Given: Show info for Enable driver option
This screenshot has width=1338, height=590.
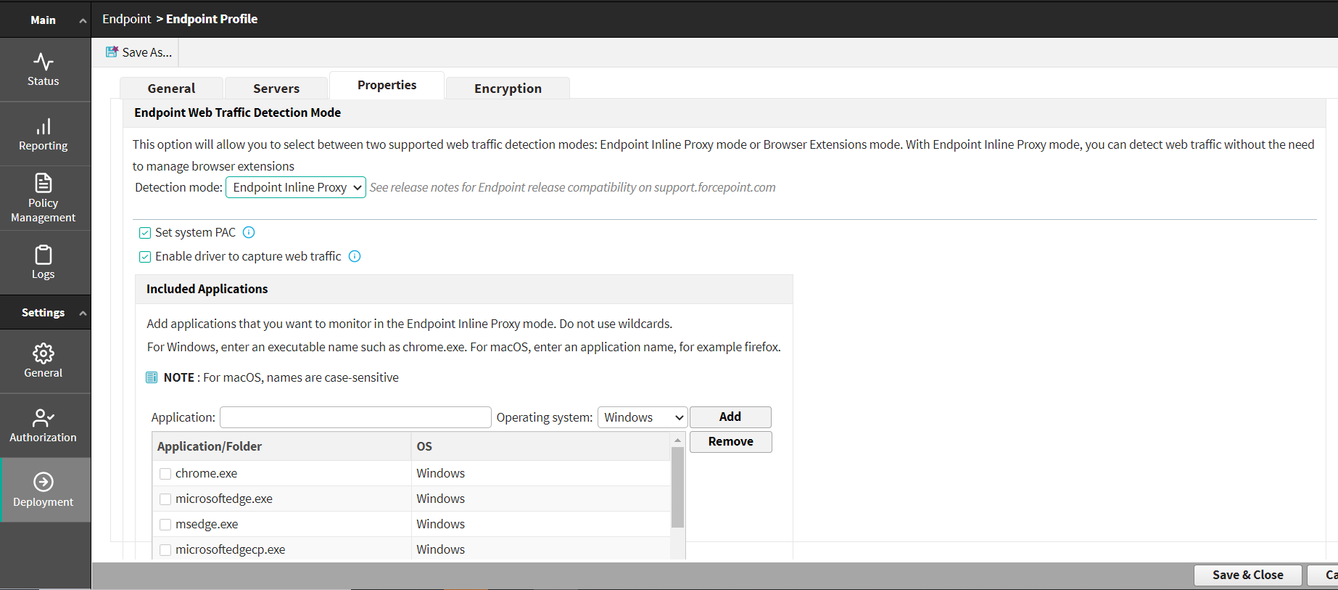Looking at the screenshot, I should (355, 256).
